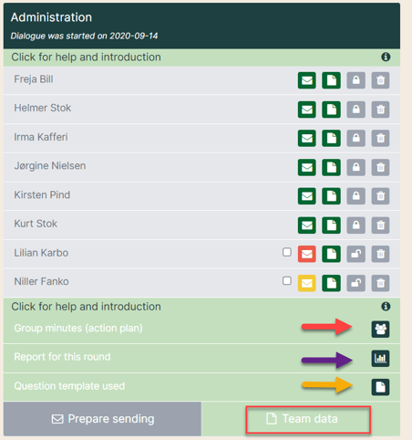This screenshot has width=412, height=440.
Task: Tick the checkbox next to Lilian Karbo
Action: pos(287,252)
